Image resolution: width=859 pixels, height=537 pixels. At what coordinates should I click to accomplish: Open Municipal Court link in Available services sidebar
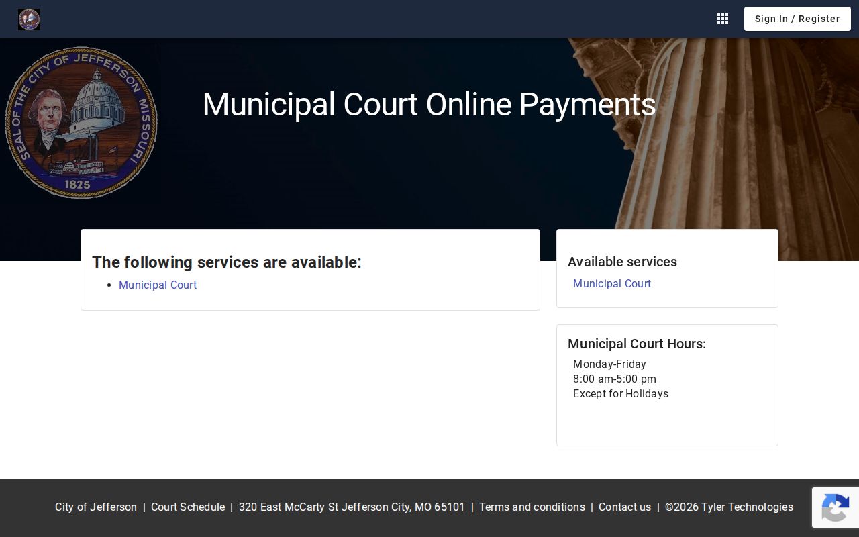612,283
